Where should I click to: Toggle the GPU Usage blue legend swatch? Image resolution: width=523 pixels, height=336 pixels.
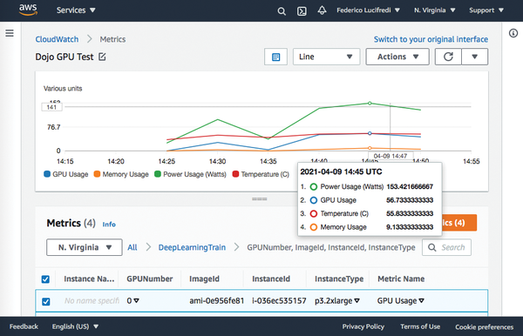click(x=47, y=174)
